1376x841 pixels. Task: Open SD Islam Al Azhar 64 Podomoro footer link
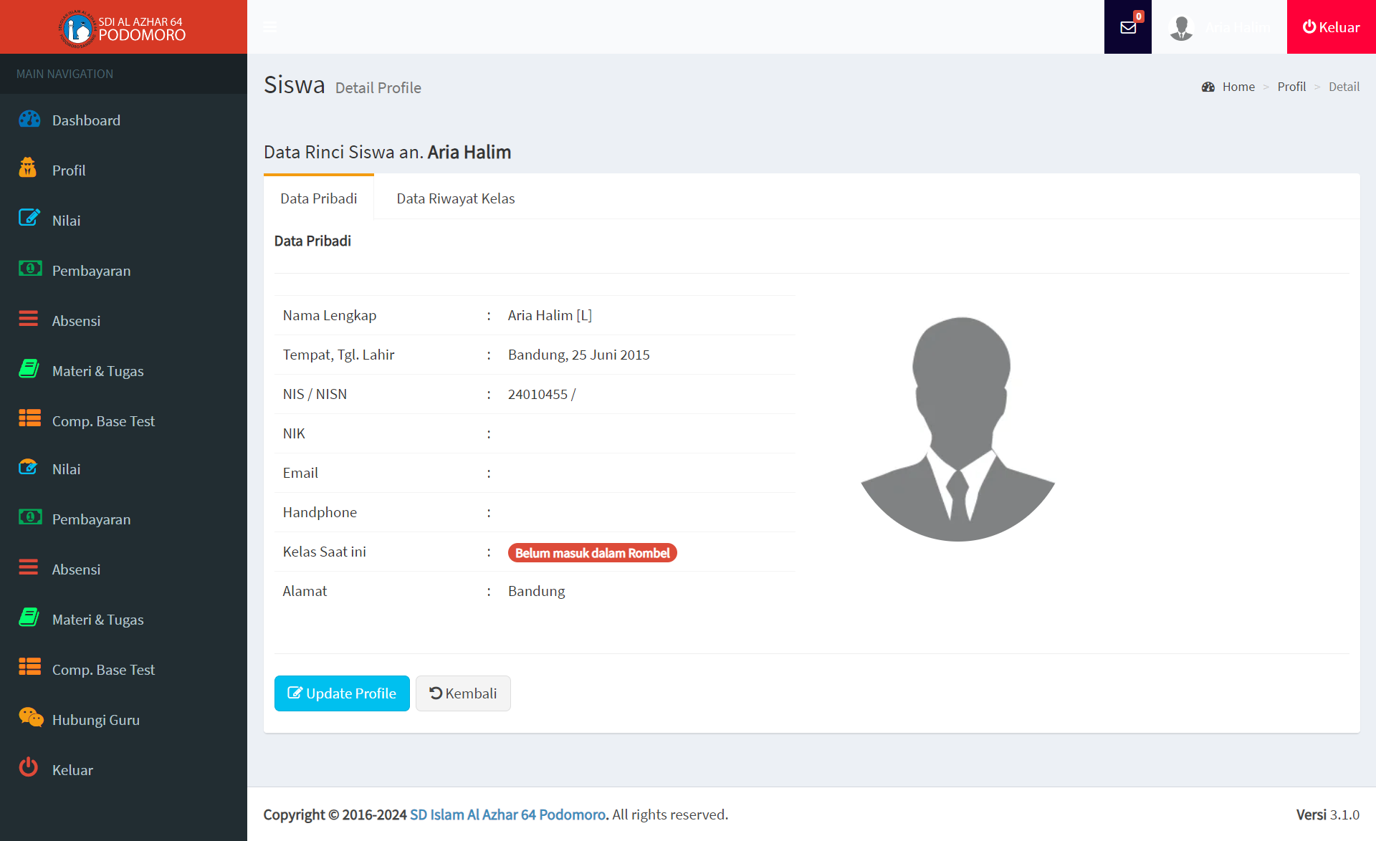point(507,814)
